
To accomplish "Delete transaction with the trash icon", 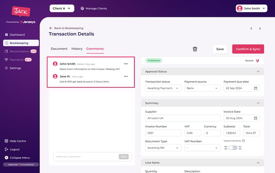I will (195, 49).
